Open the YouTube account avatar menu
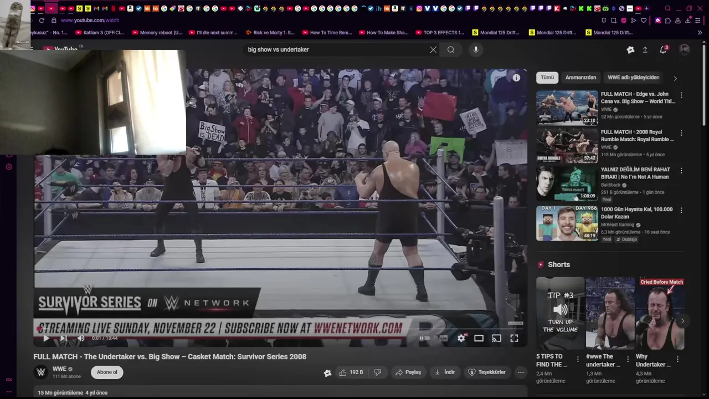 685,49
